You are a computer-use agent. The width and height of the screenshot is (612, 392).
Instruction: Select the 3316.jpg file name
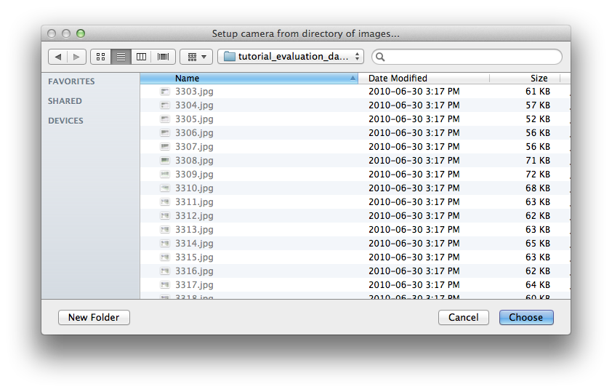pyautogui.click(x=194, y=271)
